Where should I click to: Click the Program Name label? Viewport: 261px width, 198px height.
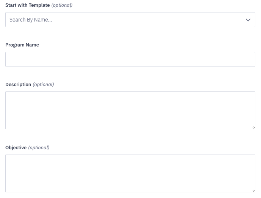click(x=22, y=45)
